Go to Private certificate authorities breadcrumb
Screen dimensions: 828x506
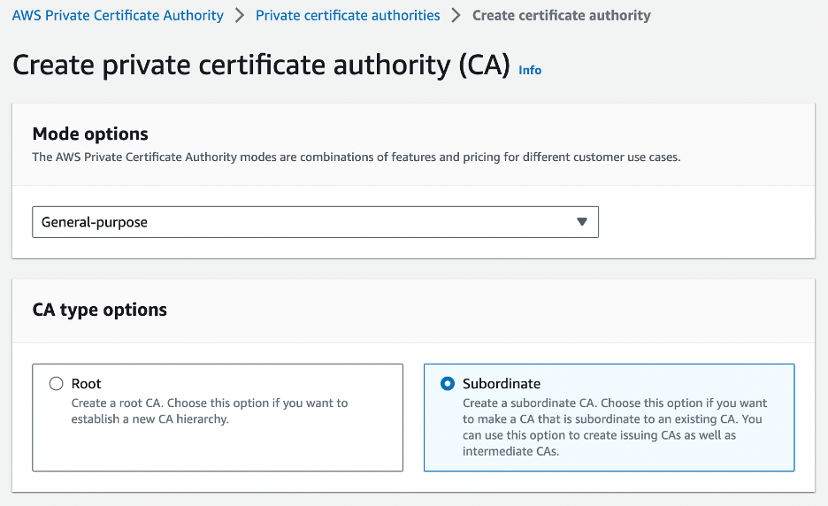point(348,15)
